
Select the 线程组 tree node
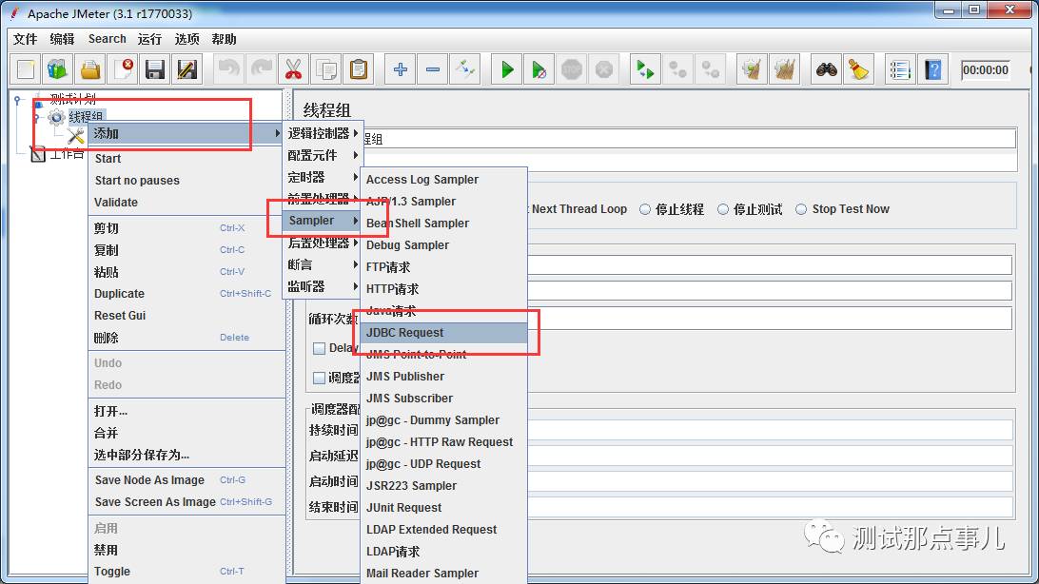point(86,117)
